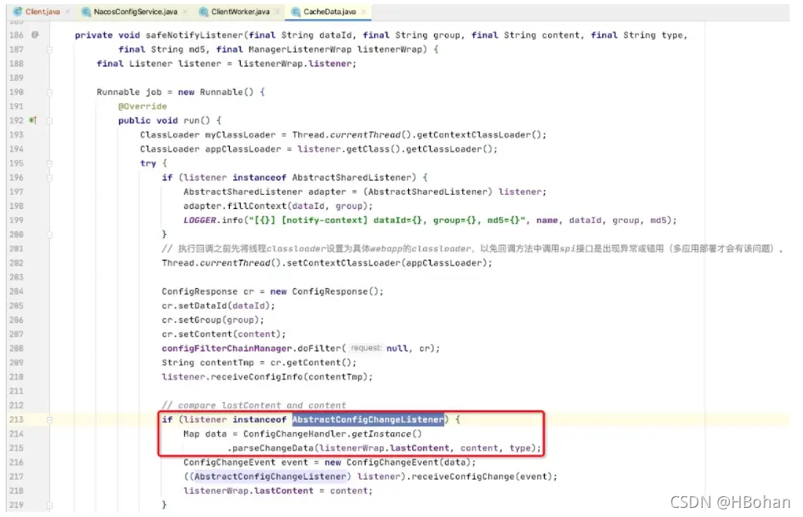Collapse the fold marker at line 187
803x517 pixels.
50,49
